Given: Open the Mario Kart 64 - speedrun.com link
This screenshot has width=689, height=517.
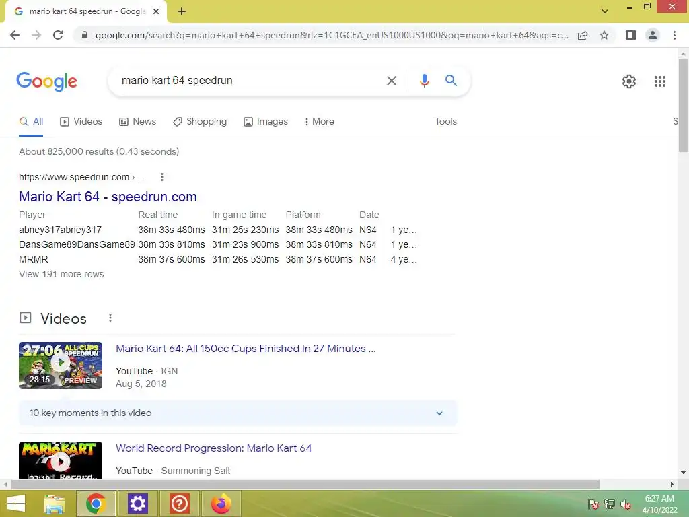Looking at the screenshot, I should coord(108,197).
